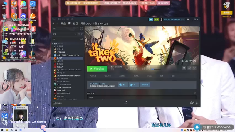The image size is (235, 132).
Task: Click thumbs-up 是 recommend button
Action: click(x=123, y=85)
